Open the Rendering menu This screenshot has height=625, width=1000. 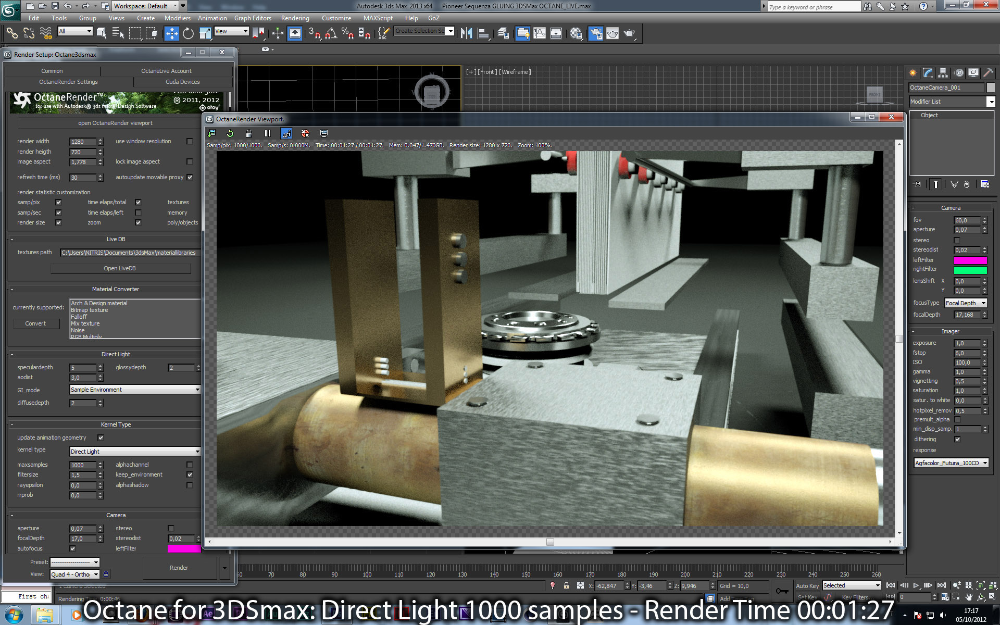coord(295,18)
